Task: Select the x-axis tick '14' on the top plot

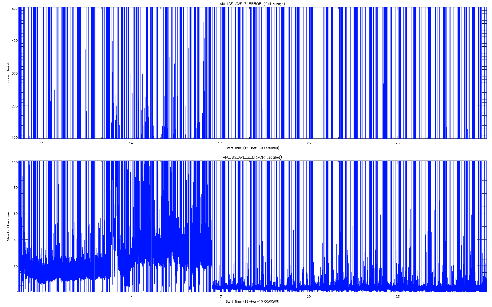Action: [131, 143]
